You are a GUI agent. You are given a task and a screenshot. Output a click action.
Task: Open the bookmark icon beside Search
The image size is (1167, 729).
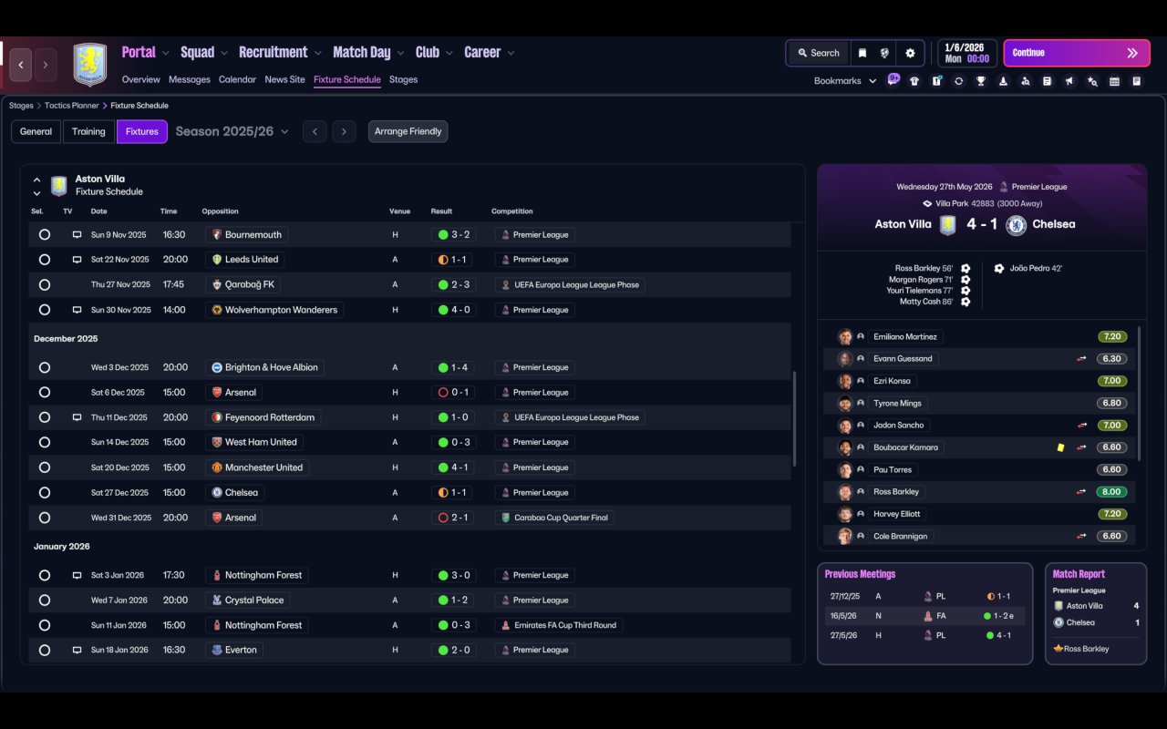pyautogui.click(x=862, y=53)
